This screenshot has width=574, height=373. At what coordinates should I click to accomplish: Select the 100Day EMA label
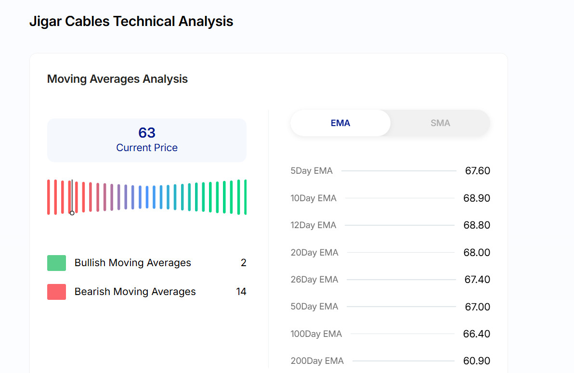pyautogui.click(x=316, y=334)
